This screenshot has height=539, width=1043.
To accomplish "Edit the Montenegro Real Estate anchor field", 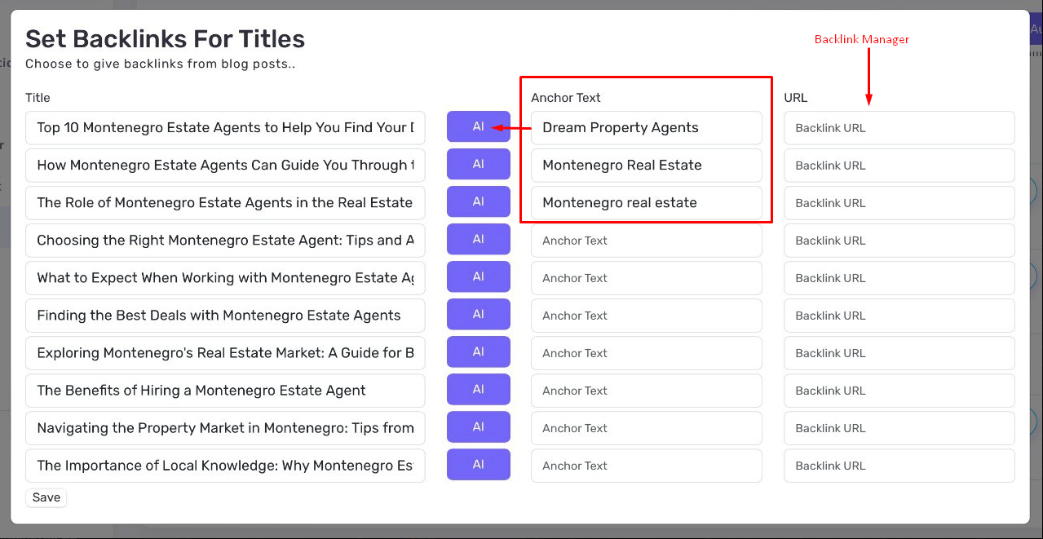I will pyautogui.click(x=647, y=166).
